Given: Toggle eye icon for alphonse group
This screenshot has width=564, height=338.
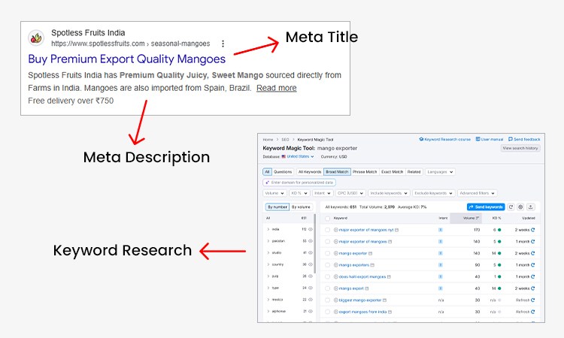Looking at the screenshot, I should 311,311.
